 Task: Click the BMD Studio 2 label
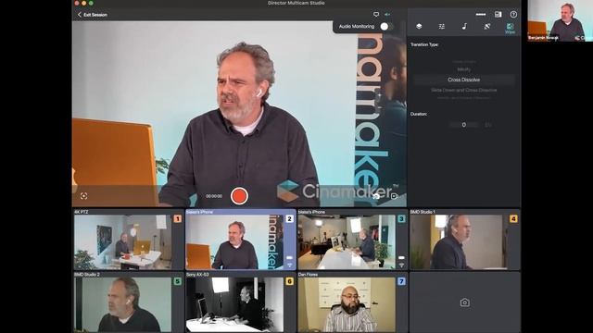click(x=87, y=275)
